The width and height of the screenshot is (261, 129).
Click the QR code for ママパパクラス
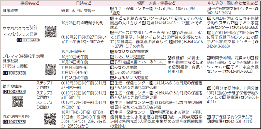coord(50,31)
